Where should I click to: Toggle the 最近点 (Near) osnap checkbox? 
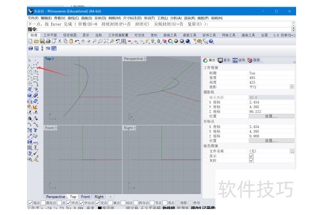[x=43, y=203]
